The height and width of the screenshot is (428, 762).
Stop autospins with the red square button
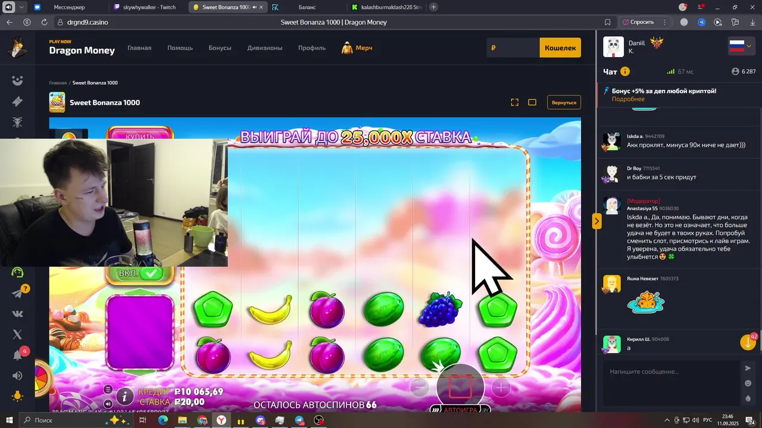tap(460, 387)
